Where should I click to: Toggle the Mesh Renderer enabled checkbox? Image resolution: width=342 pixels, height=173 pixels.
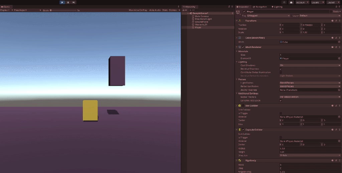[x=243, y=47]
